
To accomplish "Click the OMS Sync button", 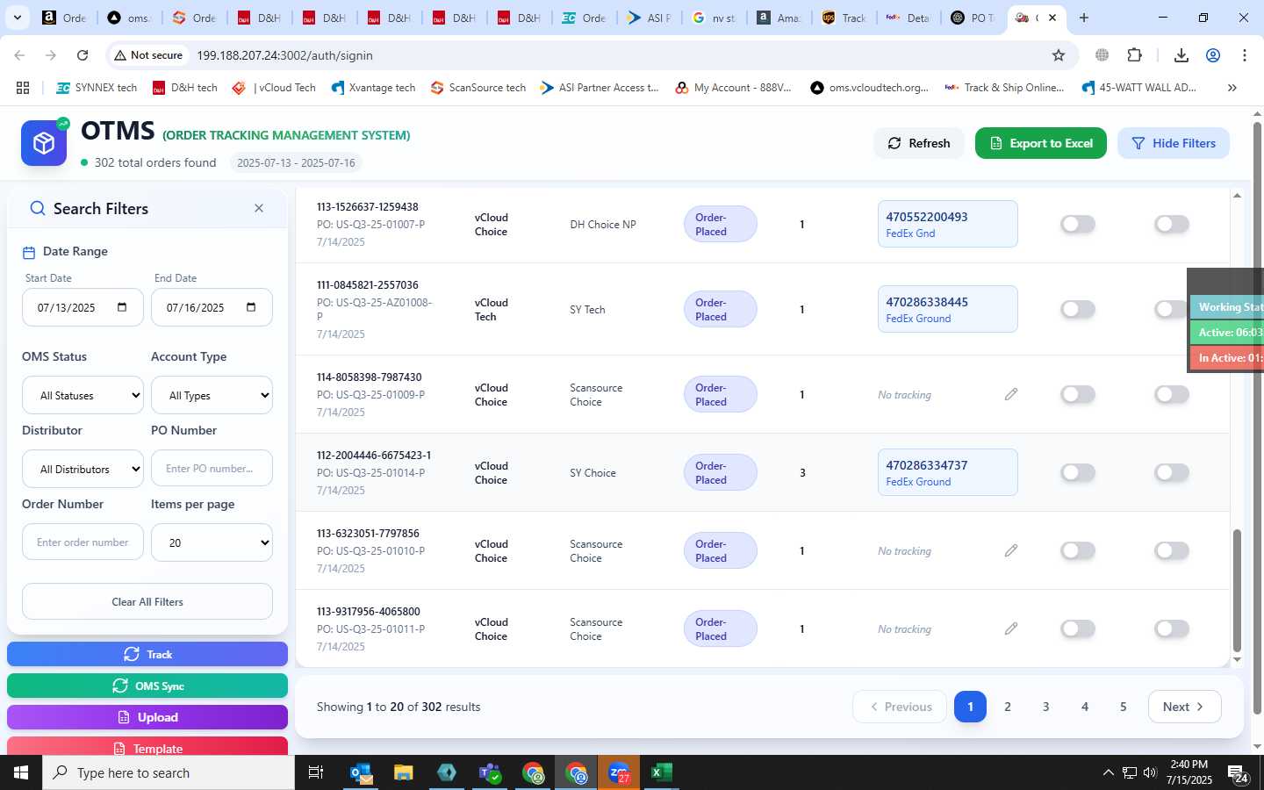I will [x=147, y=686].
